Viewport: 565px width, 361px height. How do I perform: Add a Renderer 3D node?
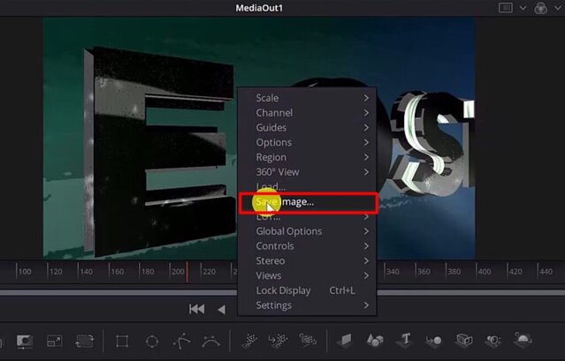[x=523, y=340]
